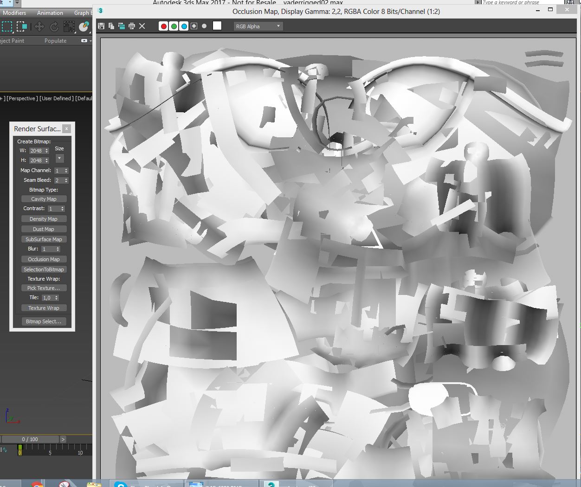Select the Move tool in main toolbar
Image resolution: width=581 pixels, height=487 pixels.
(39, 27)
